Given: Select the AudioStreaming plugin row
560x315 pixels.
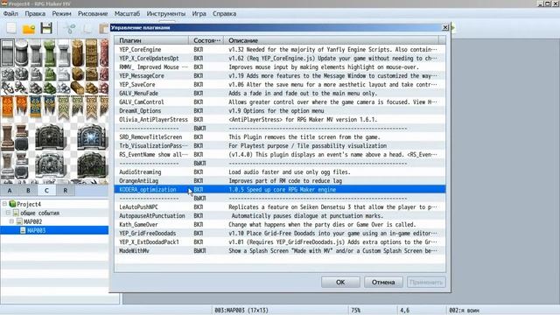Looking at the screenshot, I should (280, 171).
